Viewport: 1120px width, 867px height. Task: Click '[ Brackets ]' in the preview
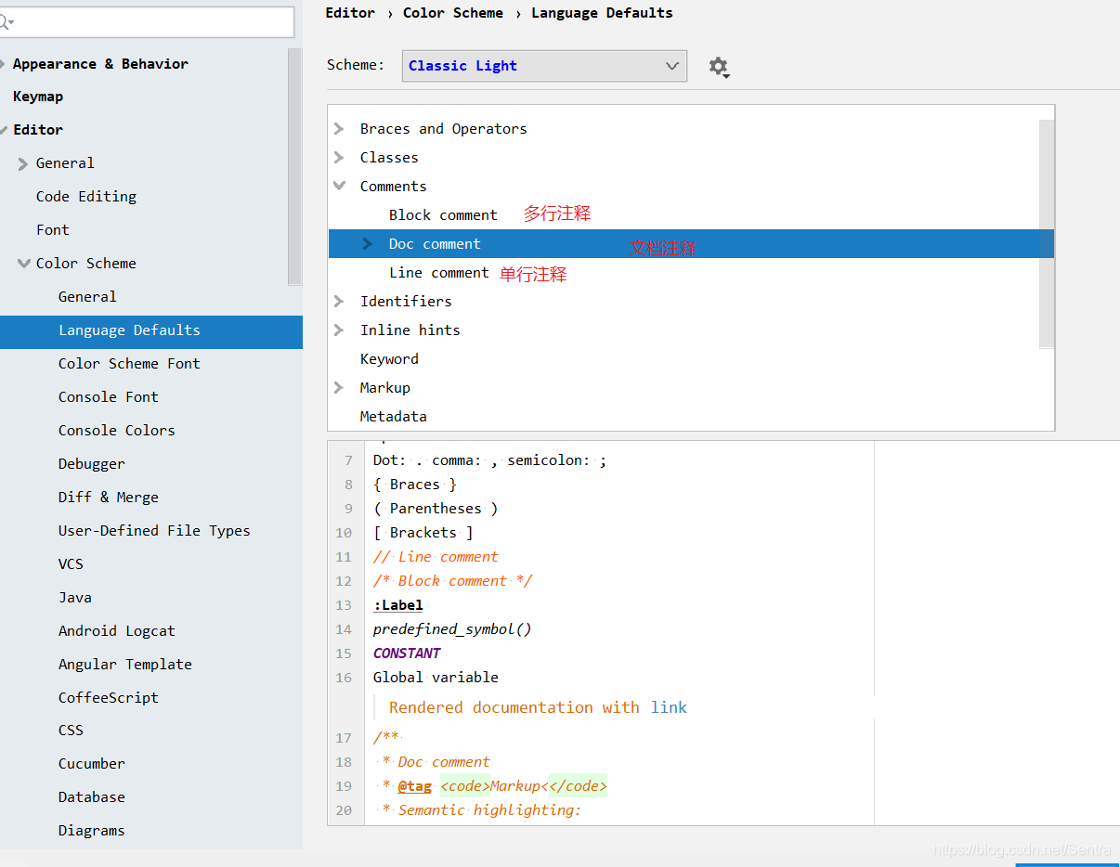(423, 533)
